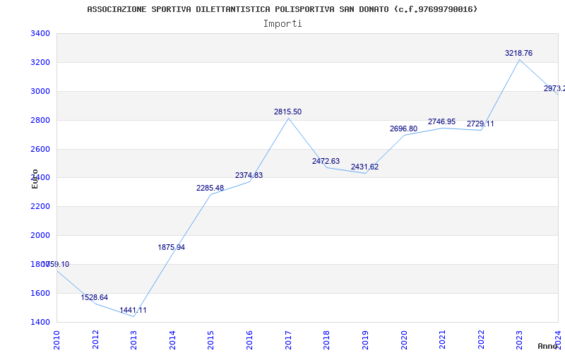Click the 2696.80 data label
The image size is (565, 353).
tap(403, 129)
